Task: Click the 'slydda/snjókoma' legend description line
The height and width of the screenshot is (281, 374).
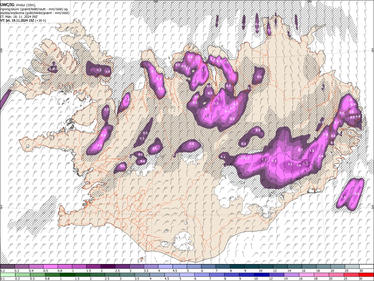Action: tap(35, 13)
